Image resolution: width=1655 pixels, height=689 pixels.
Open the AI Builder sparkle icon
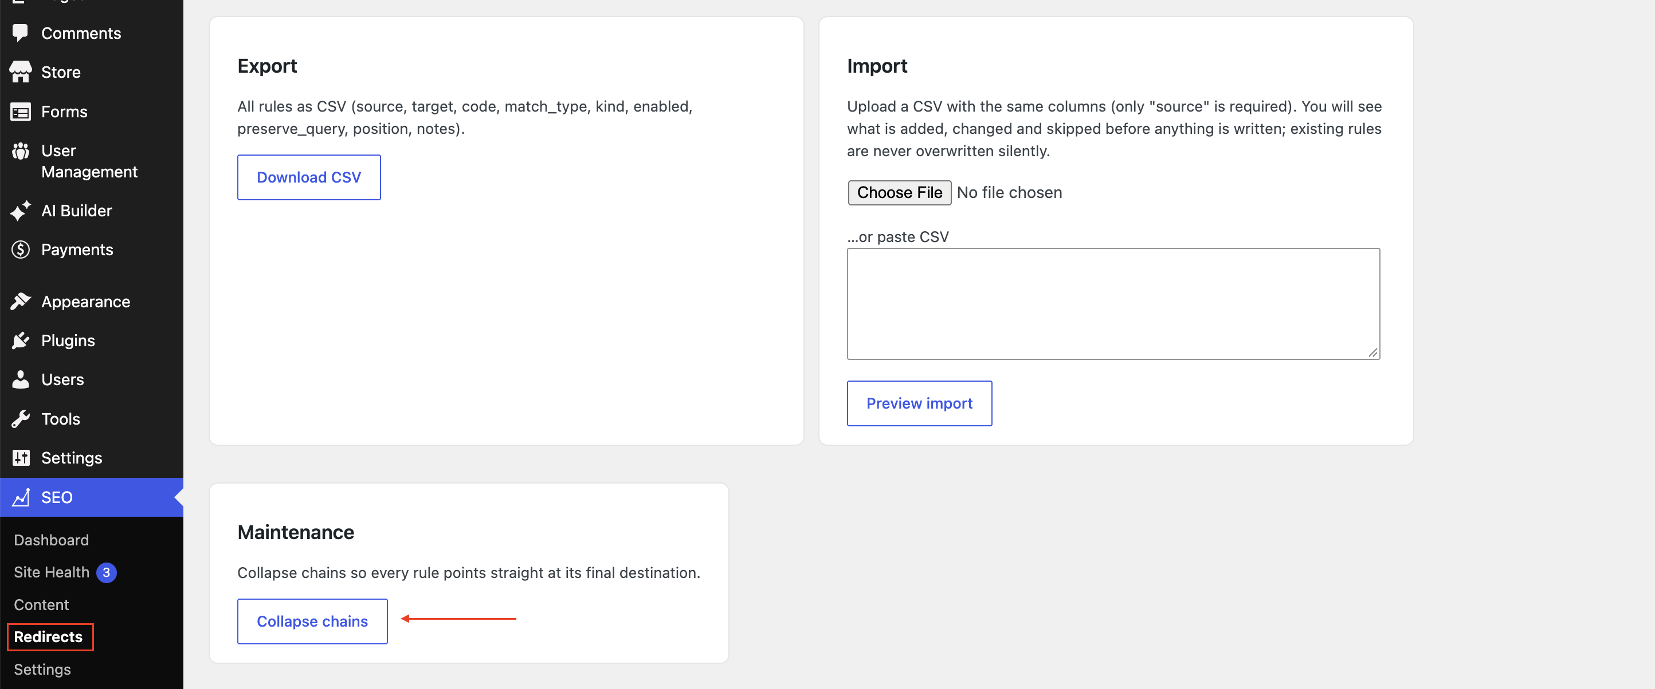(x=21, y=211)
